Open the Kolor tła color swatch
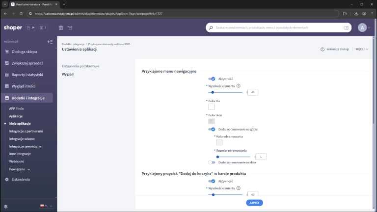377x212 pixels. click(211, 106)
